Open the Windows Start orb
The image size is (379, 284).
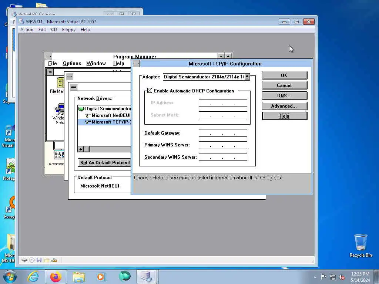10,277
